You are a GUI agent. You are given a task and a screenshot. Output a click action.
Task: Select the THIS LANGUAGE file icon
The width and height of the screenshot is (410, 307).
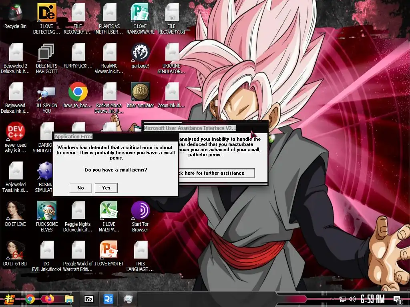(141, 256)
